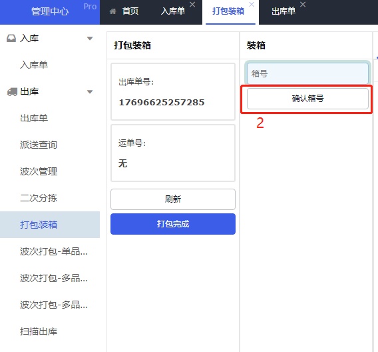Switch to the 出库单 tab
The height and width of the screenshot is (352, 378).
tap(283, 11)
